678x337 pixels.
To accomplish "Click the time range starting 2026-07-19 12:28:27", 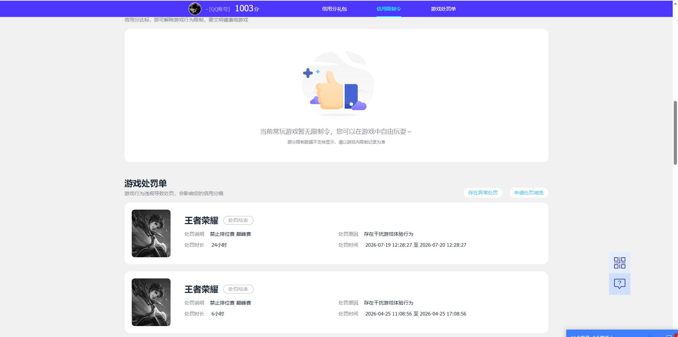I will click(x=416, y=245).
